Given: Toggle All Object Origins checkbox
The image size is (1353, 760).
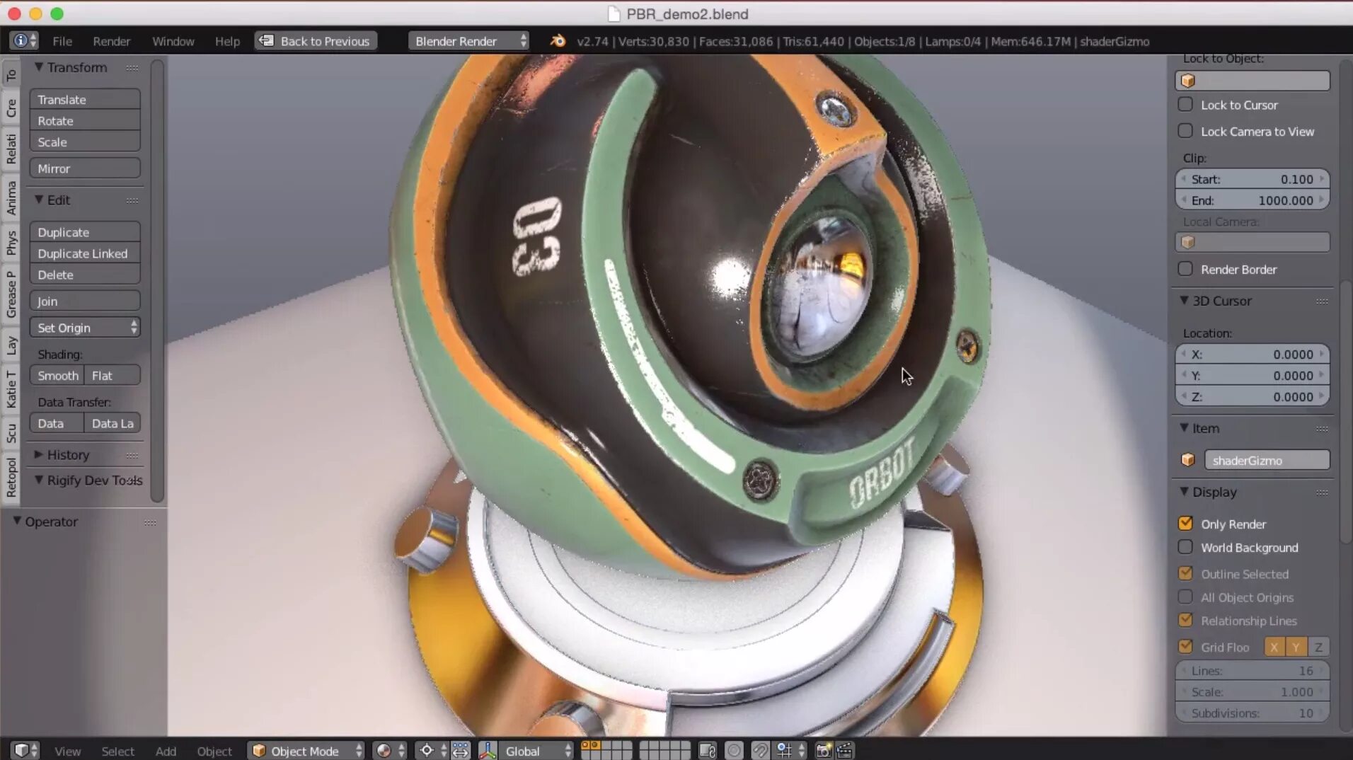Looking at the screenshot, I should (1185, 597).
